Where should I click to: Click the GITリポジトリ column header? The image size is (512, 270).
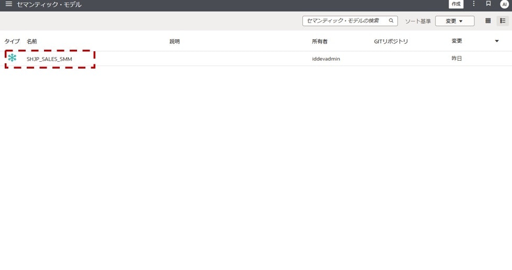click(x=391, y=41)
